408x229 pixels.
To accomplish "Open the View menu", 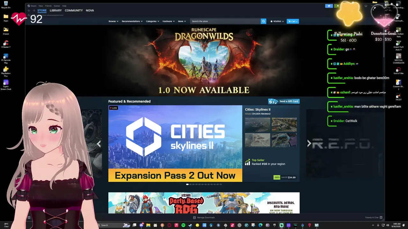I will point(41,6).
